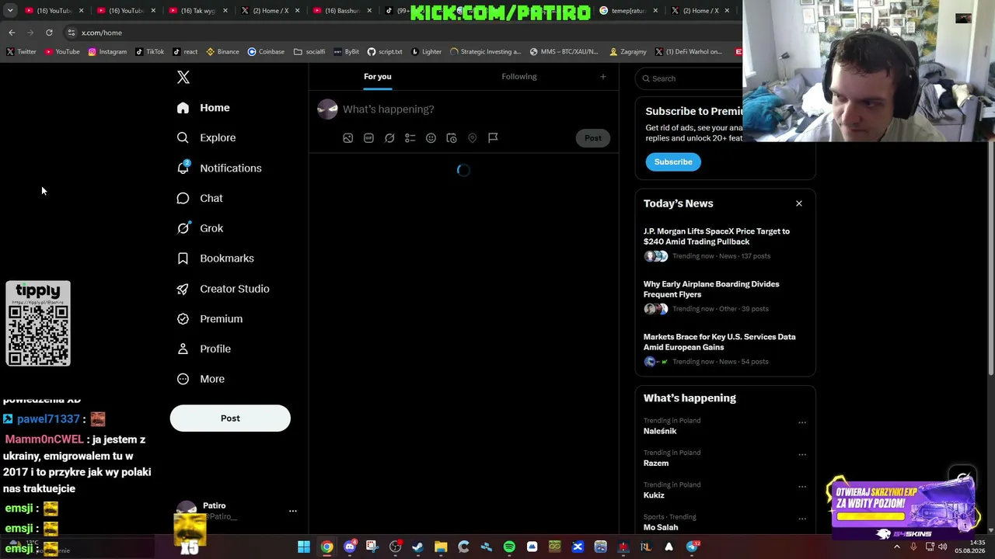Screen dimensions: 995x559
Task: Click the schedule post icon
Action: click(x=452, y=138)
